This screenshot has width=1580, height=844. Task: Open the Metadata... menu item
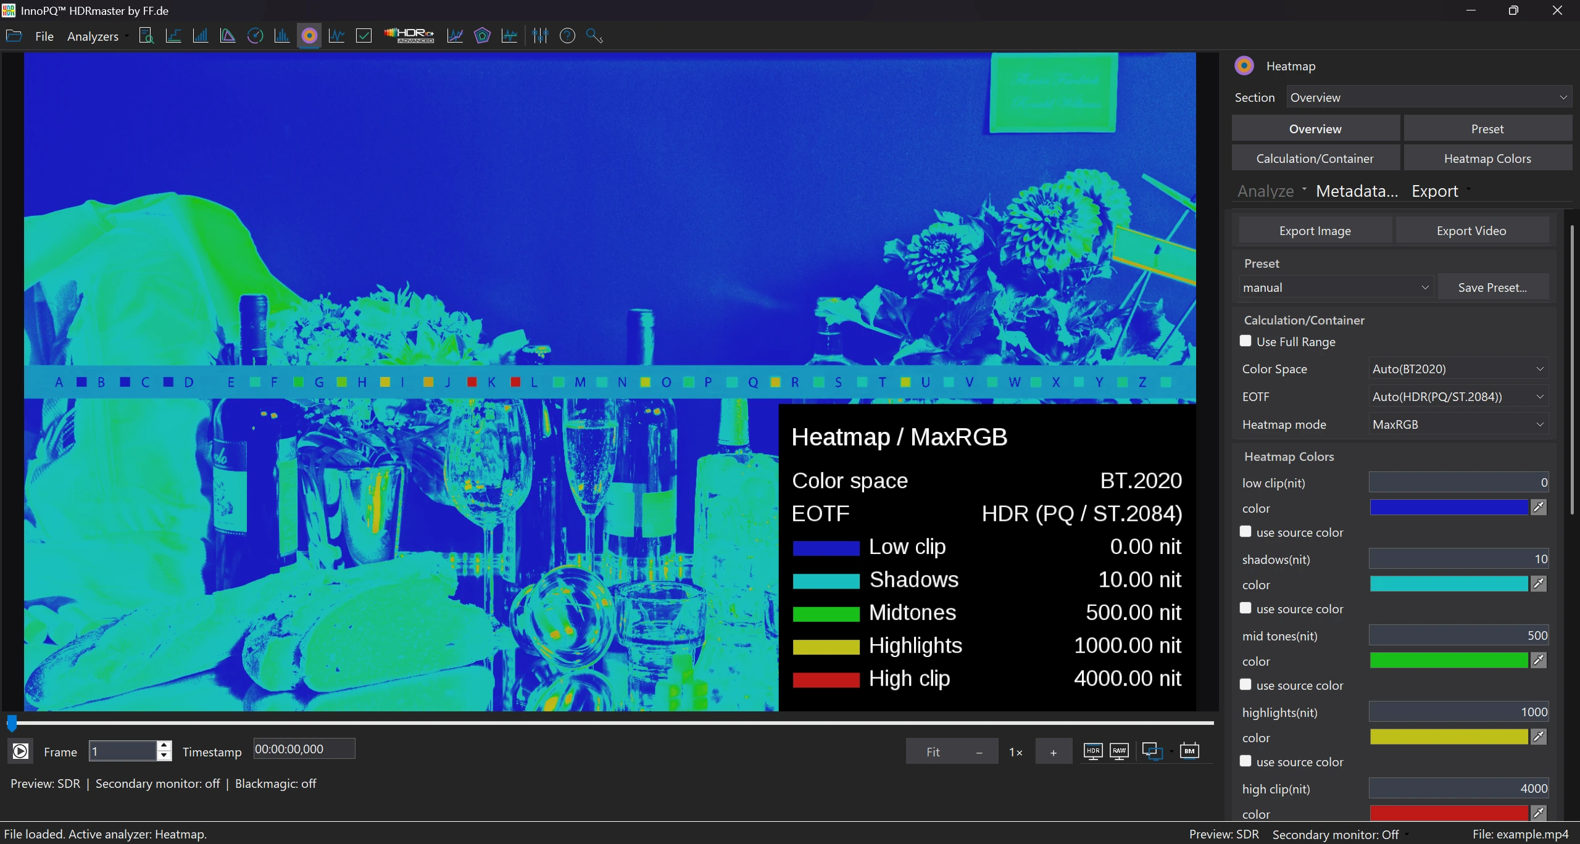[1357, 191]
